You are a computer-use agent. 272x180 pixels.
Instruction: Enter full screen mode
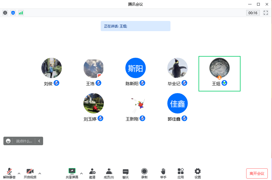click(x=266, y=13)
